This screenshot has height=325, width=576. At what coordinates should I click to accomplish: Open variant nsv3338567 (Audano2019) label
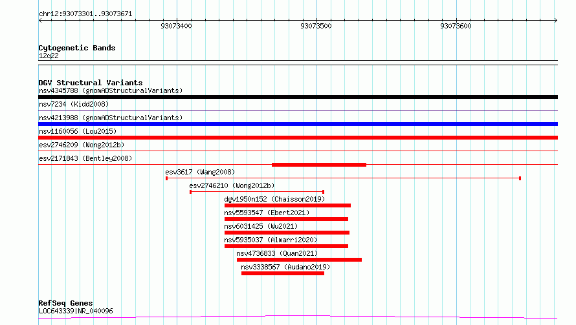pos(285,267)
